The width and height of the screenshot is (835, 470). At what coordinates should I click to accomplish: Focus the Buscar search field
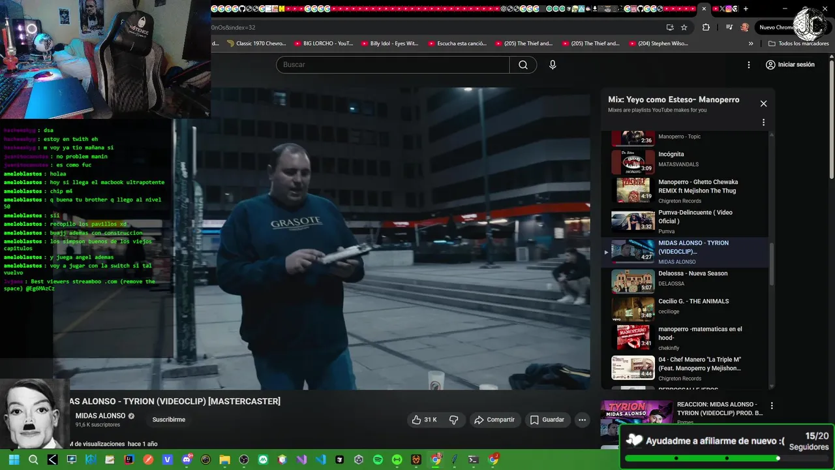click(393, 65)
